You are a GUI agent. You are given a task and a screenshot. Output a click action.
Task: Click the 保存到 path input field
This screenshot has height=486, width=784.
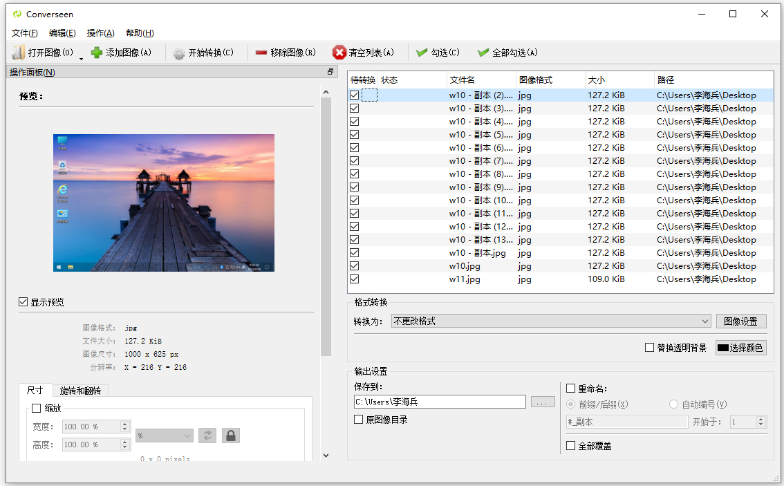440,402
